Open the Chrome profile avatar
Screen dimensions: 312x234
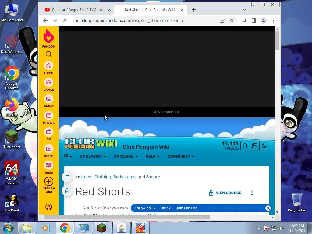[264, 20]
